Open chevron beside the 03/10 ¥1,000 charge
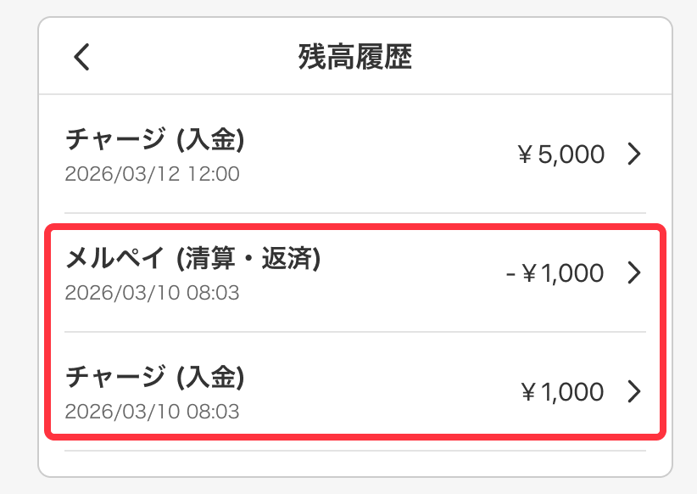The image size is (697, 494). tap(634, 392)
